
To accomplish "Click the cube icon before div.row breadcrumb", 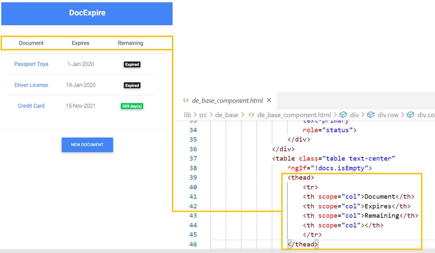I will tap(371, 114).
